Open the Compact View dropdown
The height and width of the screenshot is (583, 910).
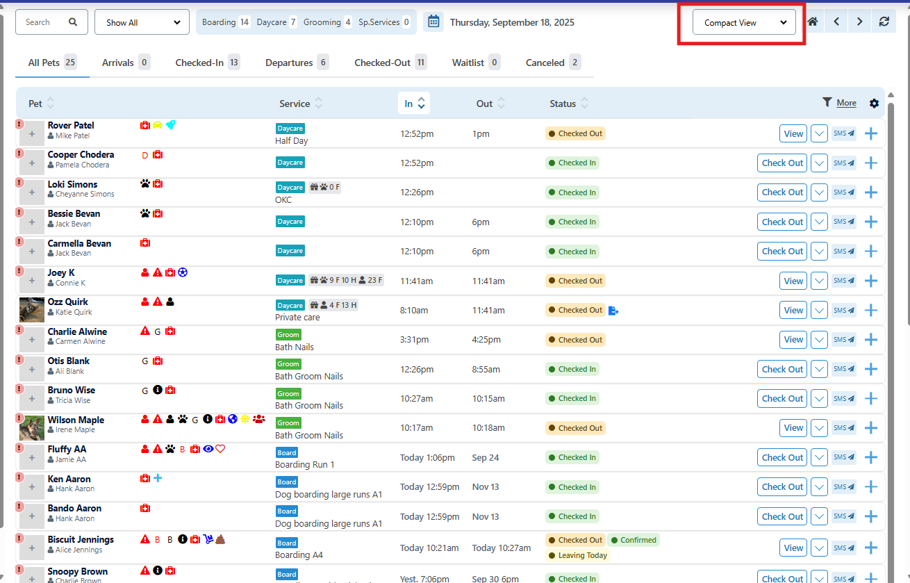[x=744, y=22]
